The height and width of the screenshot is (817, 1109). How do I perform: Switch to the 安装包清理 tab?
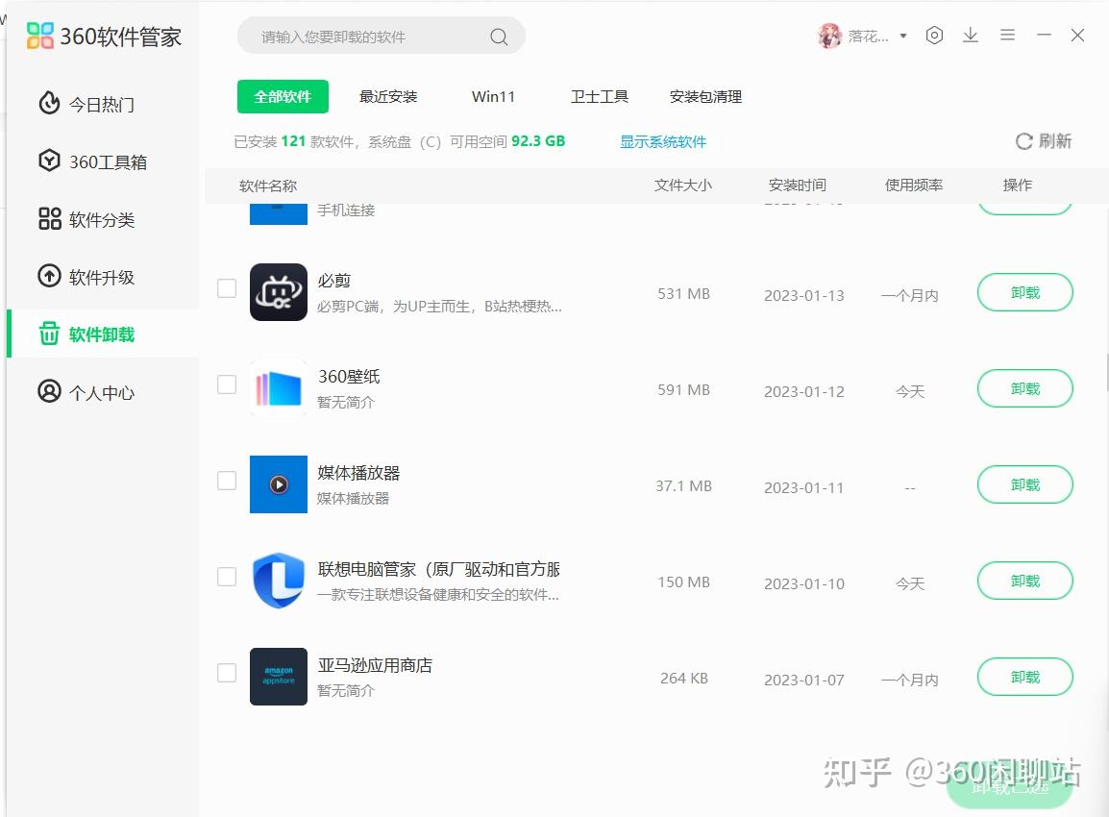pyautogui.click(x=705, y=96)
